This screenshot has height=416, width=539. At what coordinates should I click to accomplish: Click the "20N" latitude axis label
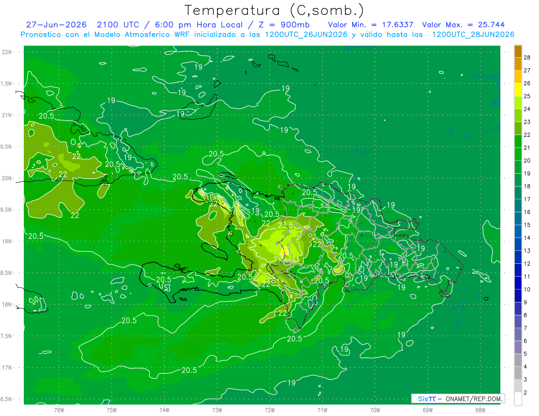[x=7, y=178]
